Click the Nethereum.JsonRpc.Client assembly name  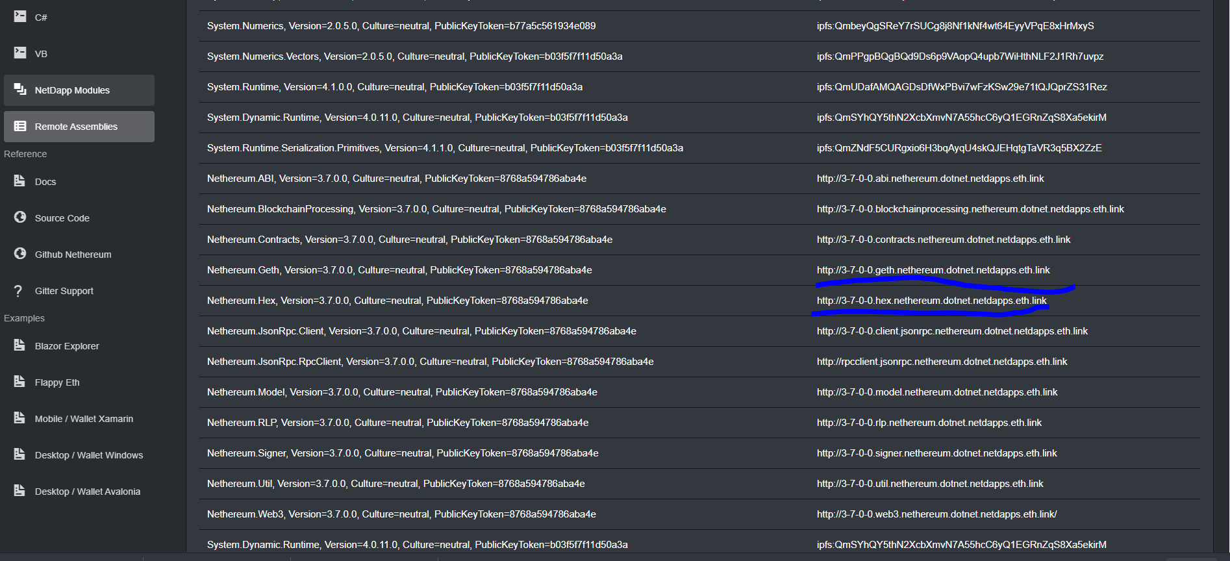point(421,331)
